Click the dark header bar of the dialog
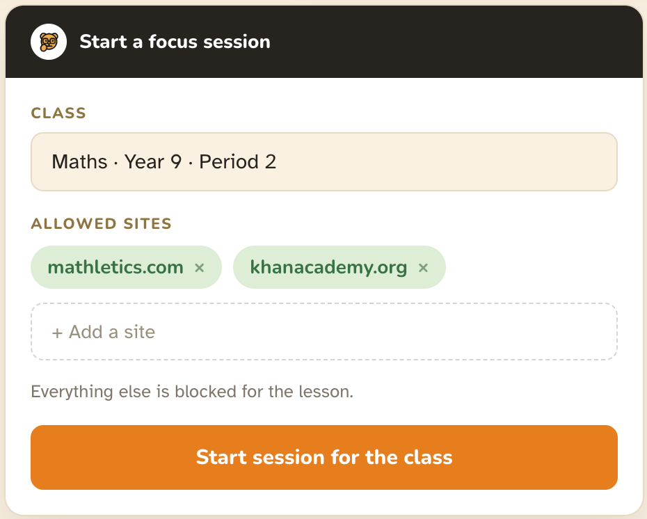 [x=324, y=42]
